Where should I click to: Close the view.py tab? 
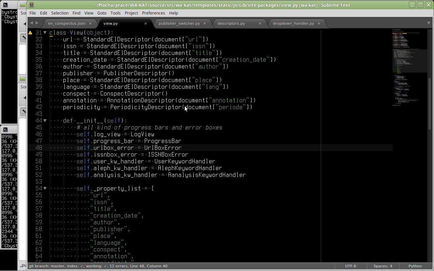146,24
